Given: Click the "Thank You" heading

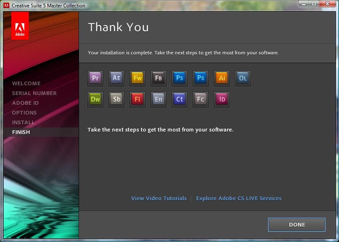Looking at the screenshot, I should click(x=118, y=27).
